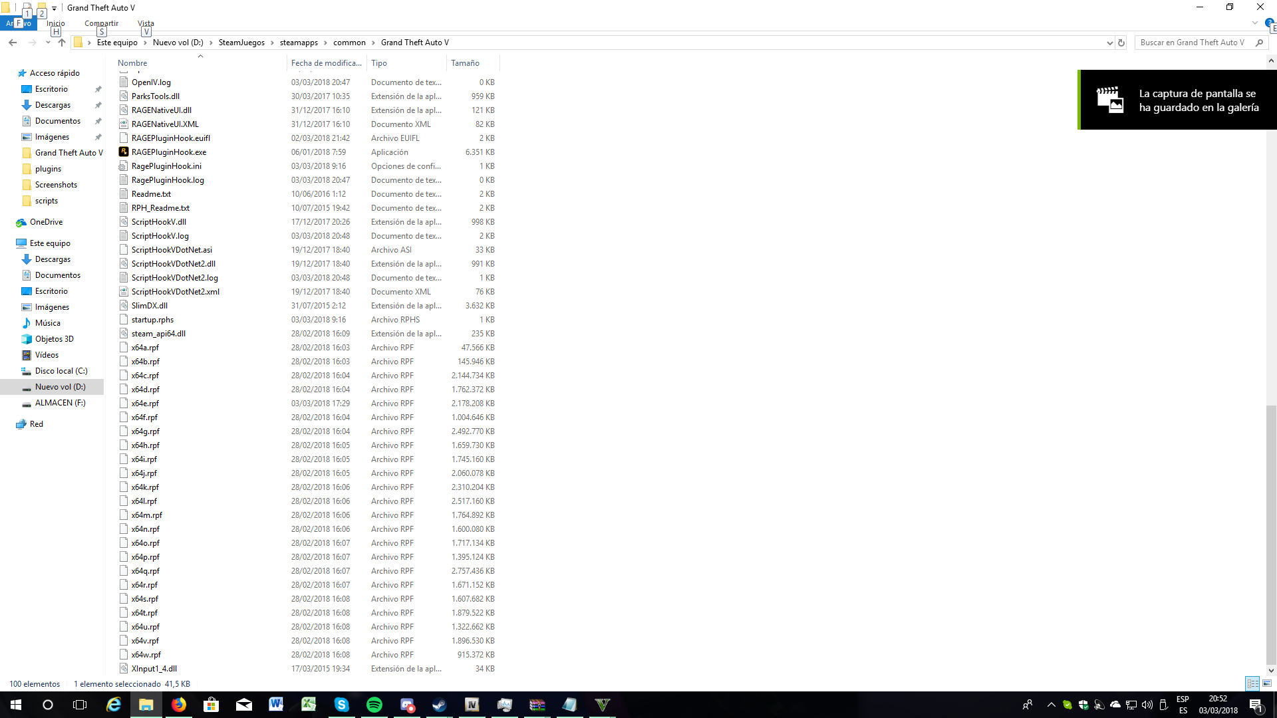Open the Compartir ribbon tab
Viewport: 1277px width, 718px height.
point(101,23)
